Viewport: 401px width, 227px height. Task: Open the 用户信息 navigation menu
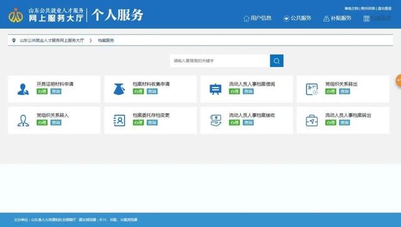click(x=258, y=18)
